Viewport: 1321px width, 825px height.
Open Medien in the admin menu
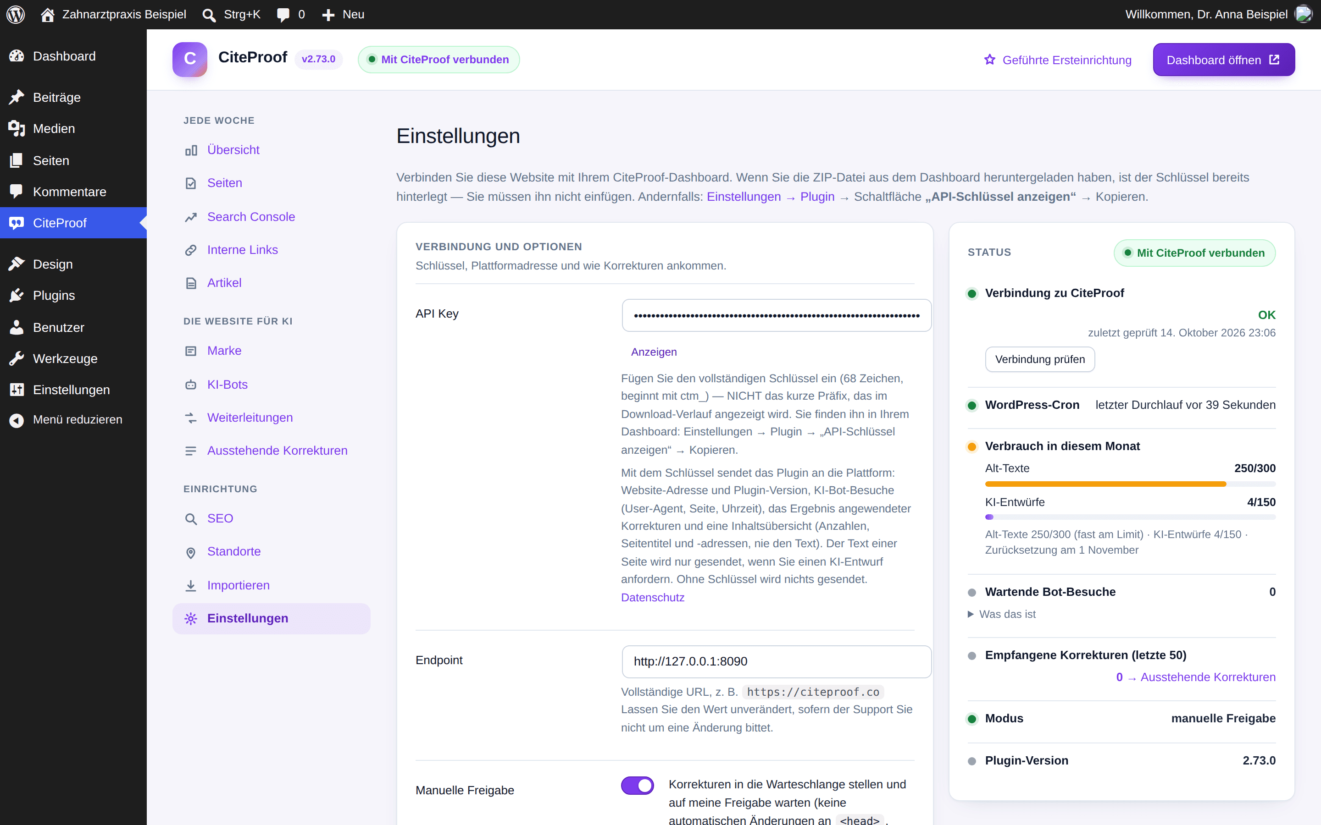point(73,129)
